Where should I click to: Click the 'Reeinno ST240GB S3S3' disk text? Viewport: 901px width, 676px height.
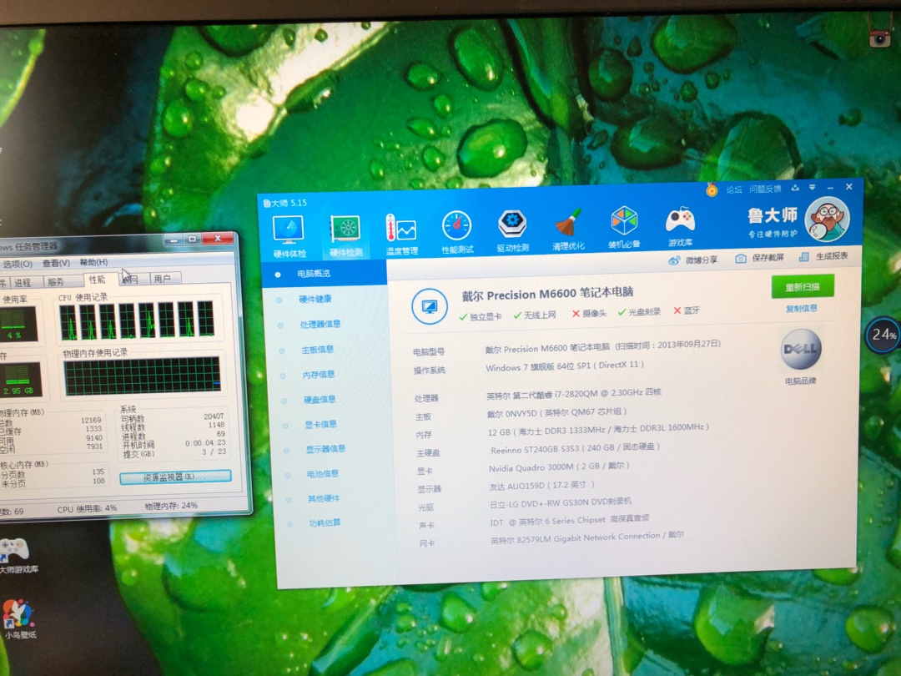[x=535, y=449]
